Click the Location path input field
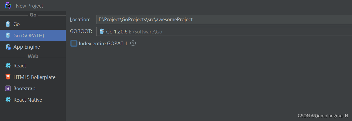The image size is (352, 121). point(223,19)
